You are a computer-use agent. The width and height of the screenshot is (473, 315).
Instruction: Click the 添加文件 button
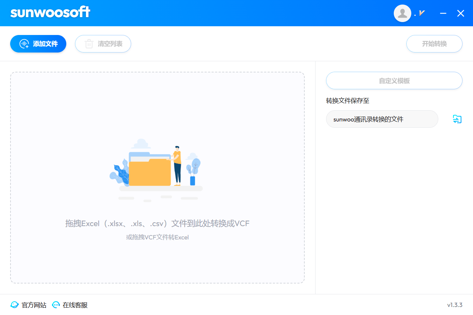click(x=38, y=44)
